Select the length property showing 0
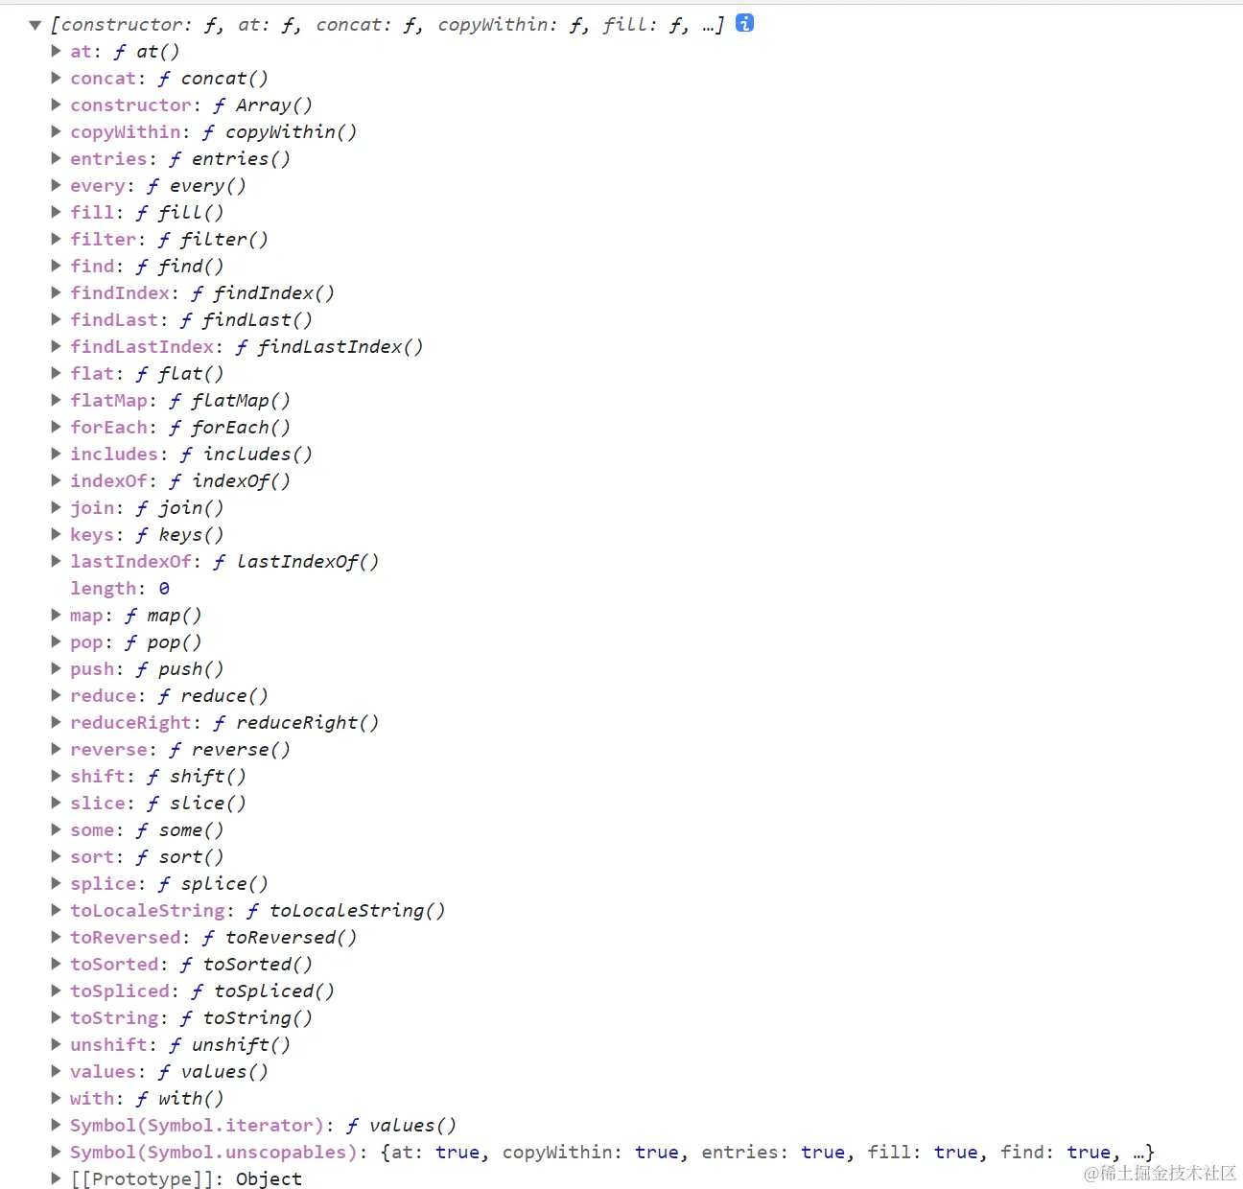Screen dimensions: 1243x1189 coord(103,588)
